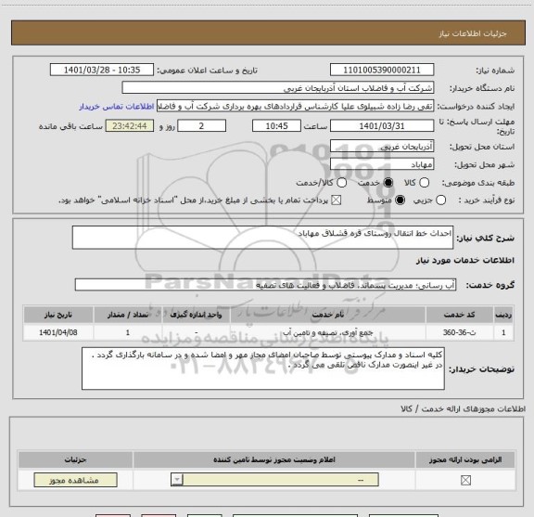Click the جزئیات column header
Viewport: 534px width, 517px height.
click(x=75, y=459)
